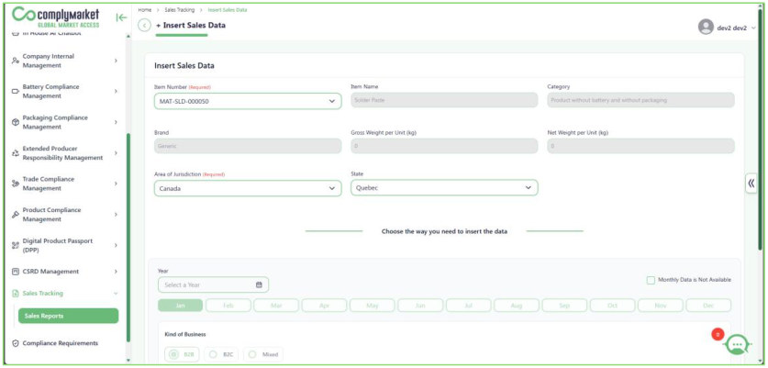Click the back arrow circle button

coord(144,26)
